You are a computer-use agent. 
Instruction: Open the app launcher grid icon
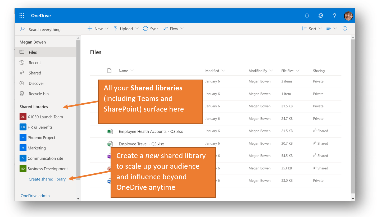coord(22,15)
